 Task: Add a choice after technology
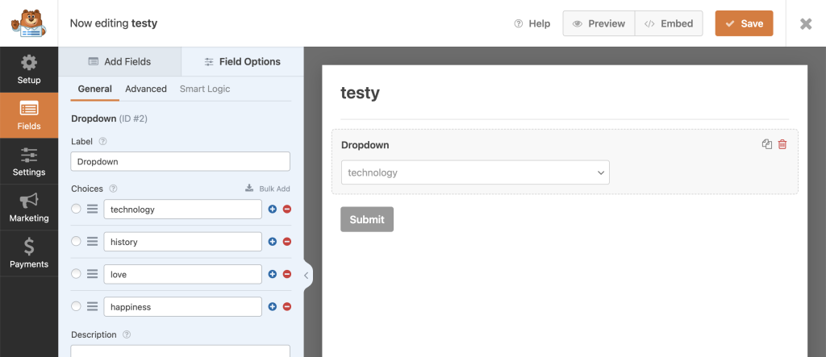tap(273, 209)
